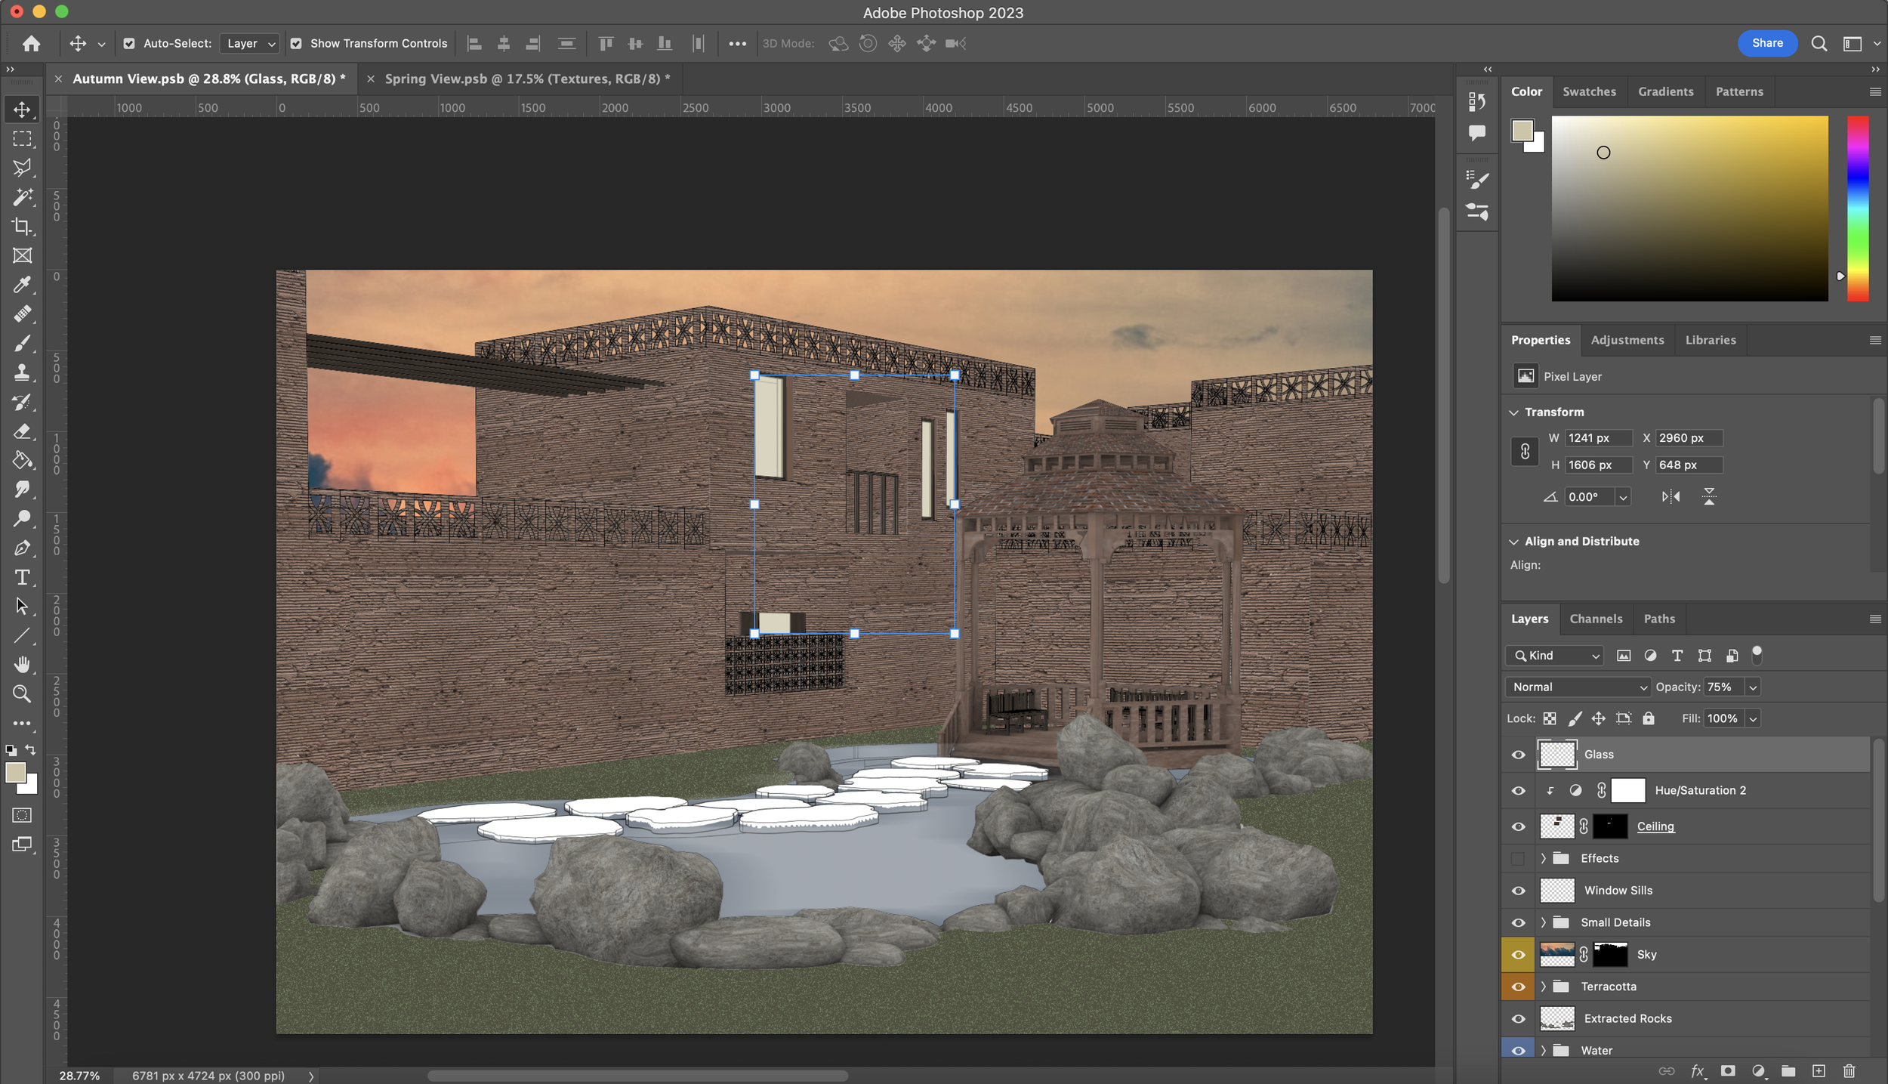Screen dimensions: 1888x1084
Task: Switch to the Adjustments tab
Action: 1627,340
